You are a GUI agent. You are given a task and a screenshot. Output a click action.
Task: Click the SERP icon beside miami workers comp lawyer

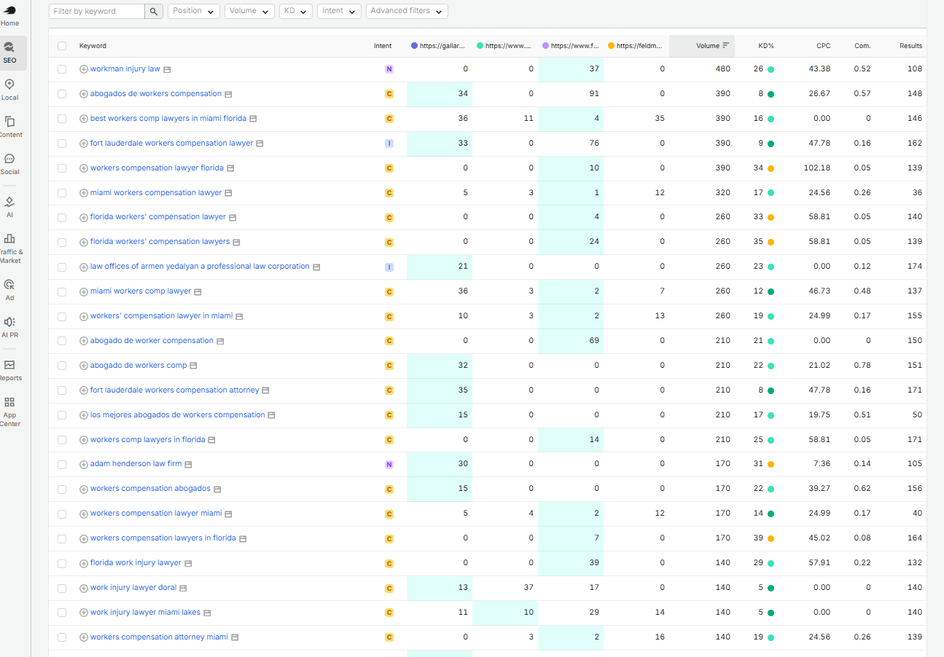click(x=198, y=291)
